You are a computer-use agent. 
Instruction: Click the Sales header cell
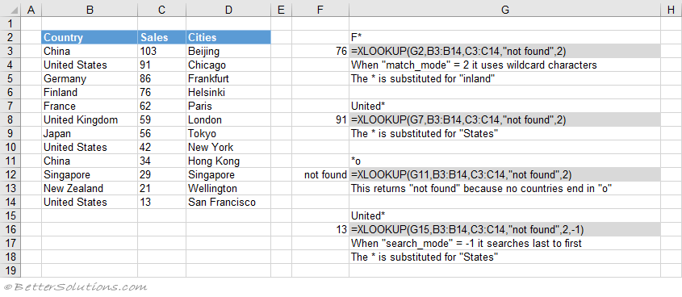161,37
